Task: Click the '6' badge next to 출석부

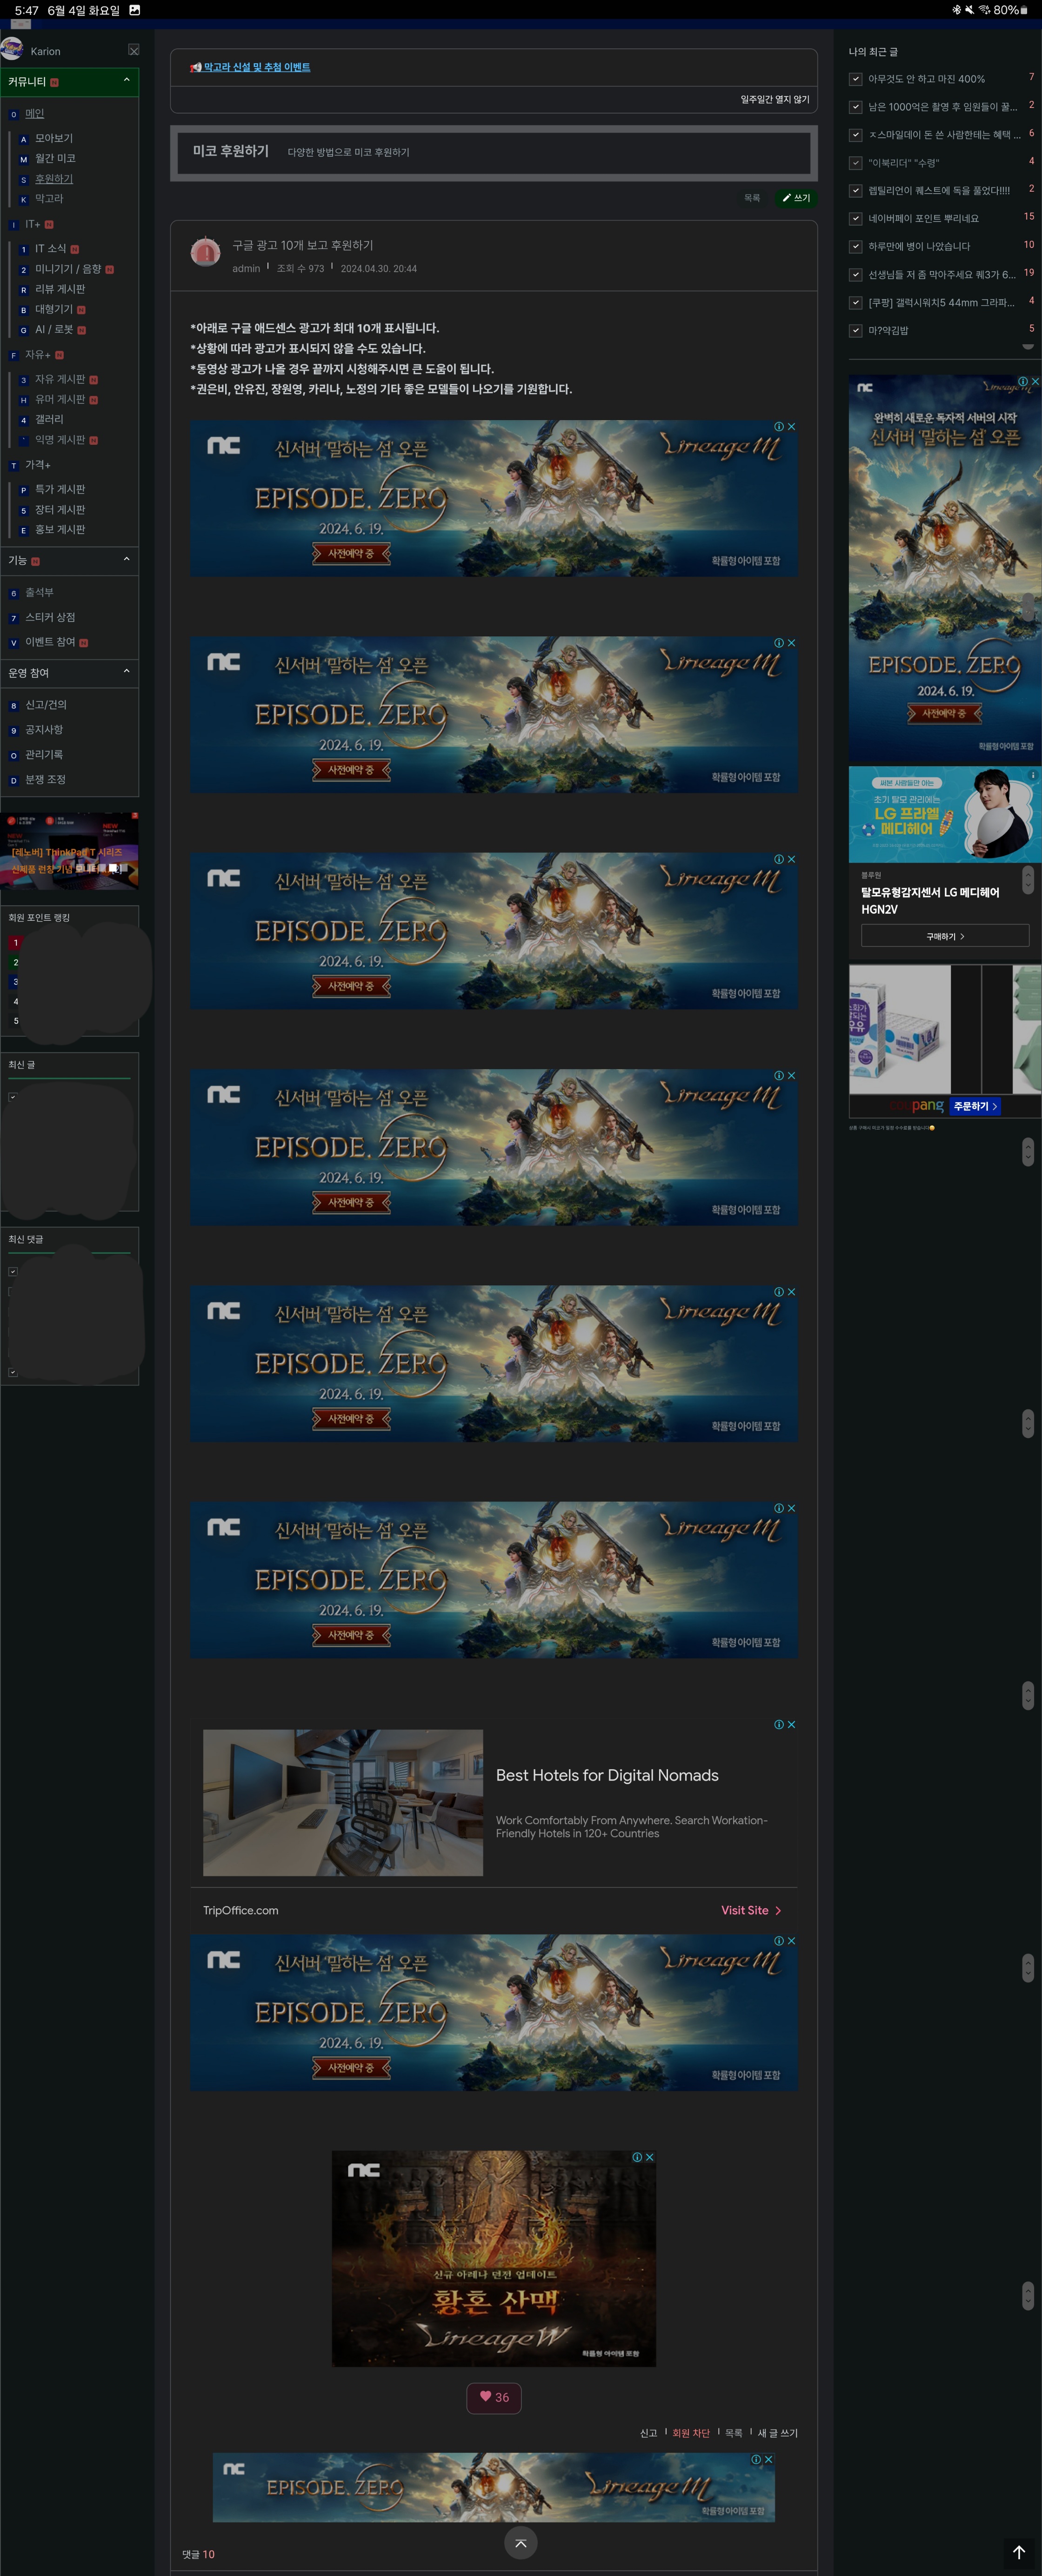Action: 13,593
